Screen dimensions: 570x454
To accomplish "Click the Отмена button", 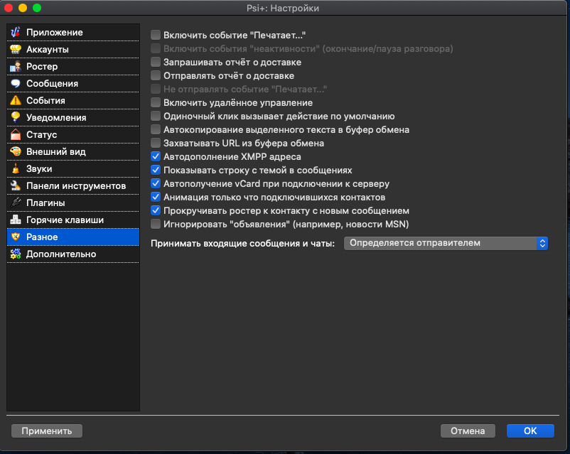I will pyautogui.click(x=467, y=431).
